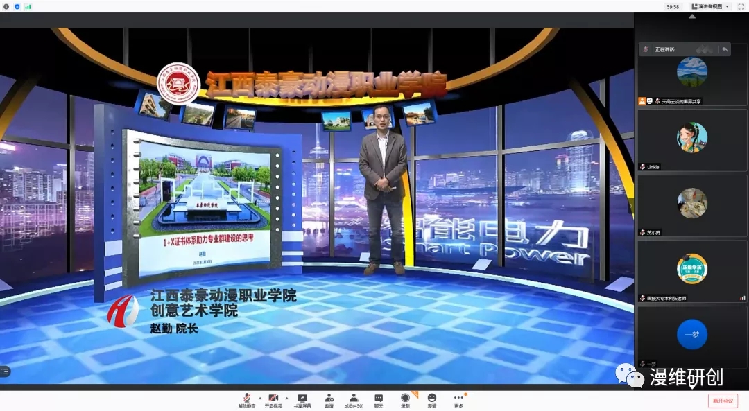Viewport: 749px width, 411px height.
Task: Click the red 离开会议 leave button
Action: [x=723, y=401]
